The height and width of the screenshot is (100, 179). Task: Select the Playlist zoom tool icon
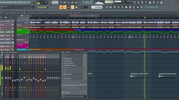point(22,13)
